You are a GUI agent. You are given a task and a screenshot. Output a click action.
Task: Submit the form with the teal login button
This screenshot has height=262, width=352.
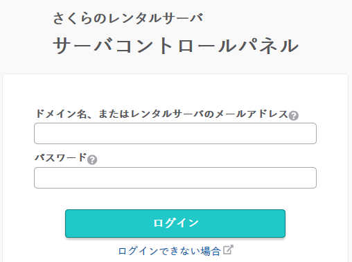click(175, 223)
